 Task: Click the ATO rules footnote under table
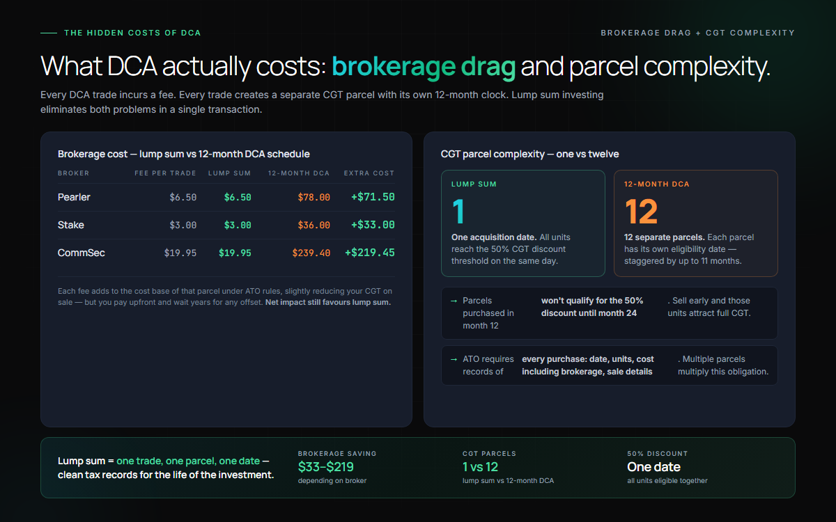tap(226, 296)
